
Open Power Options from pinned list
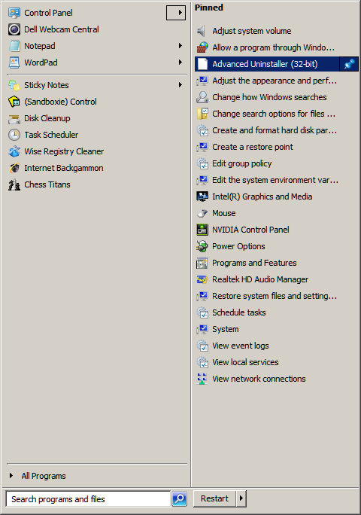[x=238, y=246]
